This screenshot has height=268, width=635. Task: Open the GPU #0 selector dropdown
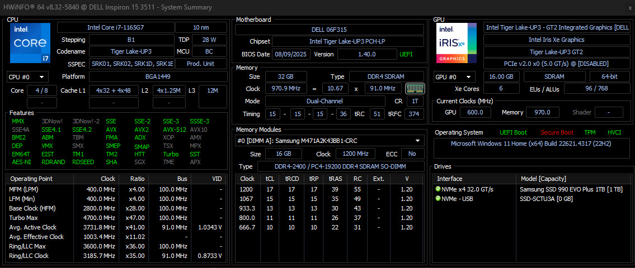[454, 77]
